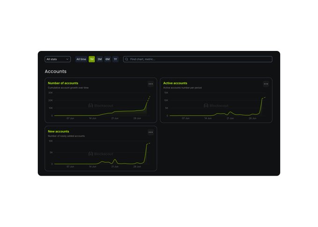Switch to the 3M time range

(100, 59)
